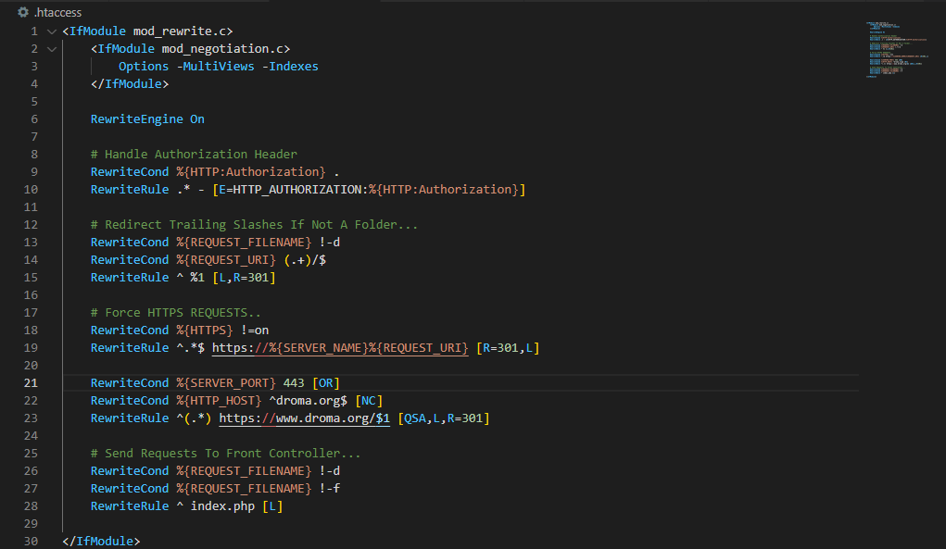Image resolution: width=946 pixels, height=549 pixels.
Task: Fold the mod_negotiation.c IfModule block
Action: pyautogui.click(x=51, y=49)
